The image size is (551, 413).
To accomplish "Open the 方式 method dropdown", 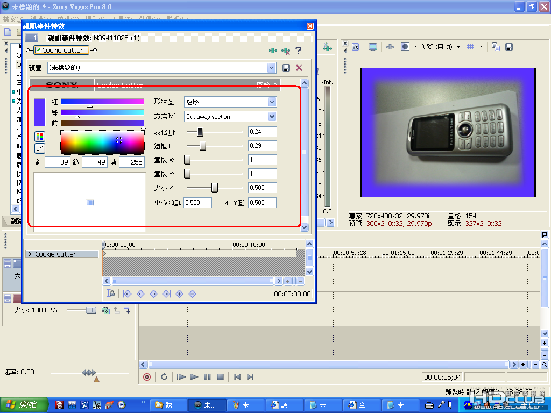I will point(272,117).
